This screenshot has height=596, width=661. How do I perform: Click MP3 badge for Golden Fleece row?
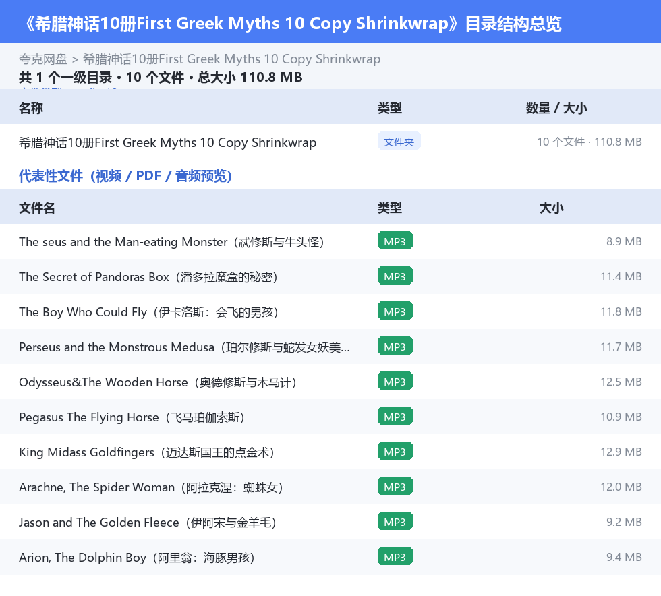click(x=395, y=521)
